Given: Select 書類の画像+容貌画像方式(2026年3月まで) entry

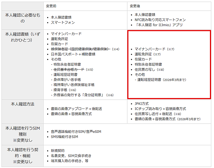Looking at the screenshot, I should pos(168,119).
